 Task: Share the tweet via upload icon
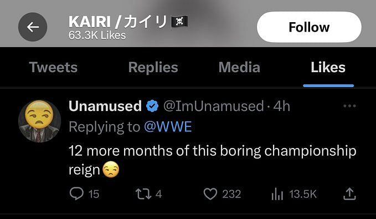coord(349,193)
